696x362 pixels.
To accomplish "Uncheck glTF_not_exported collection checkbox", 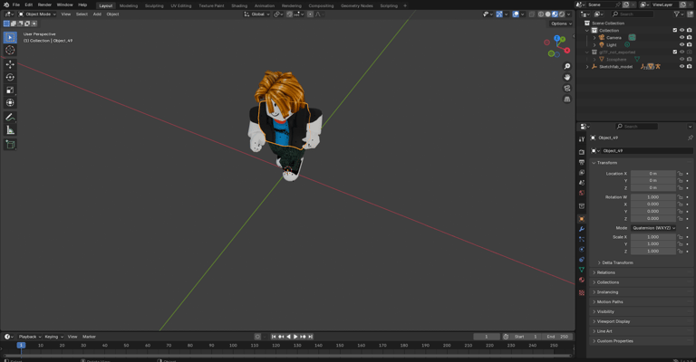I will [x=674, y=52].
